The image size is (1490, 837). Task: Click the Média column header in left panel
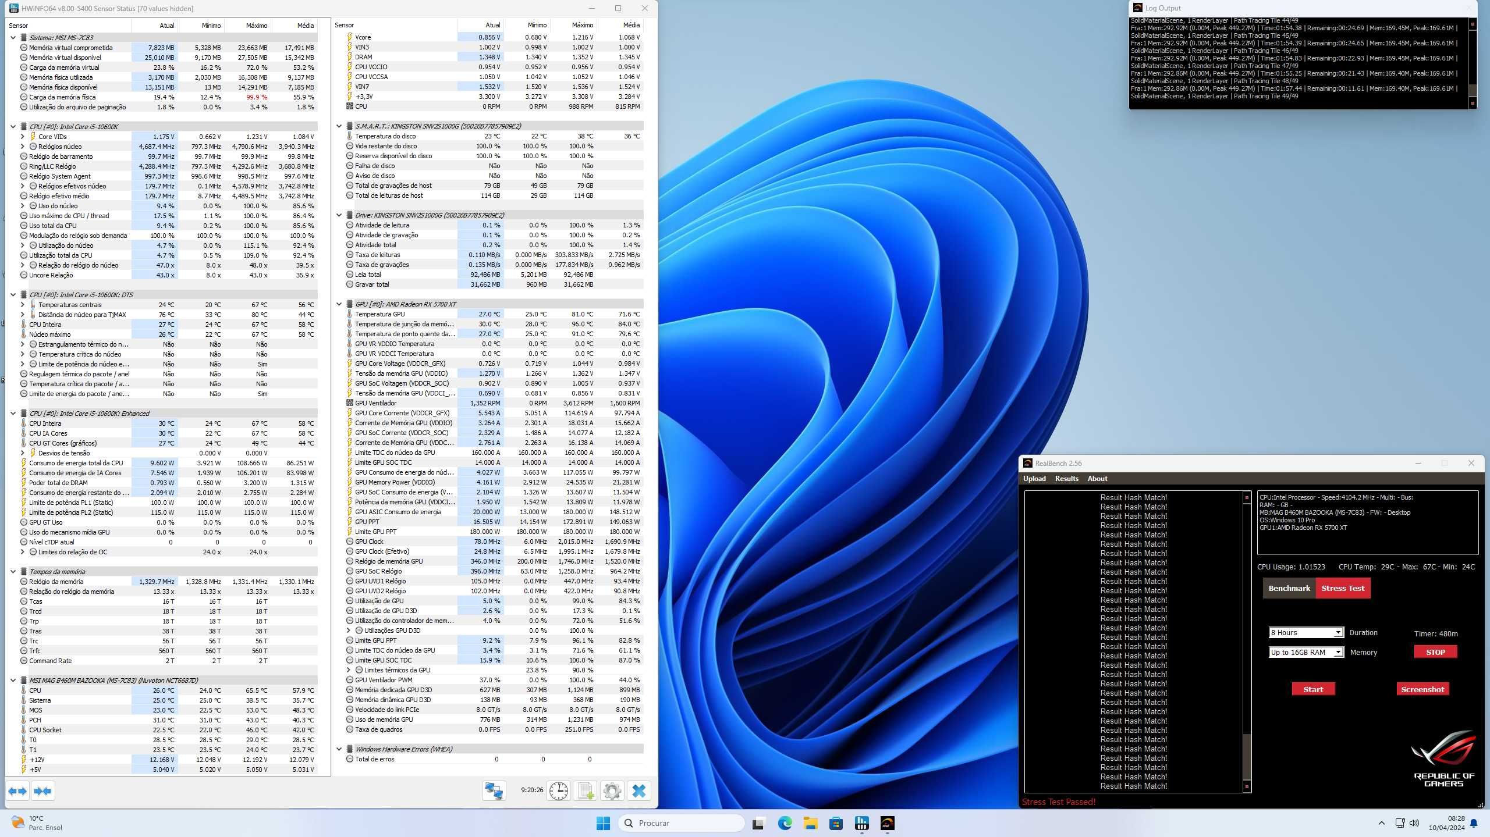click(294, 26)
